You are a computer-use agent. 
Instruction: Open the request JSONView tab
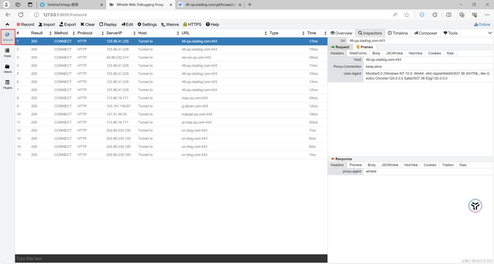pyautogui.click(x=394, y=53)
